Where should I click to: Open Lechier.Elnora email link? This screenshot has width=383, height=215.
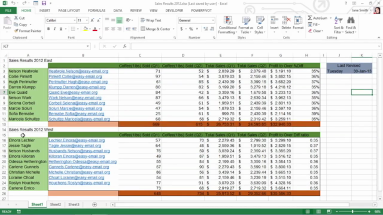77,140
